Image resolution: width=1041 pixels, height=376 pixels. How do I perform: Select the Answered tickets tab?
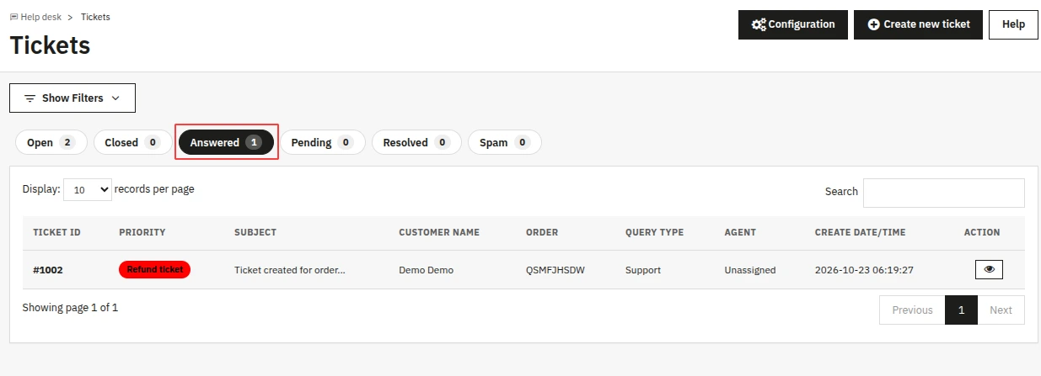tap(226, 142)
